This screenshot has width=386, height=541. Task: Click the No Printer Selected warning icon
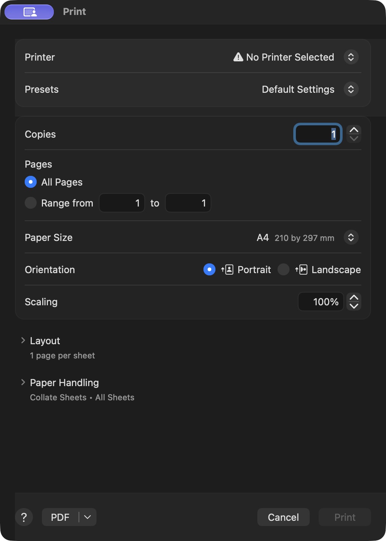click(x=238, y=57)
